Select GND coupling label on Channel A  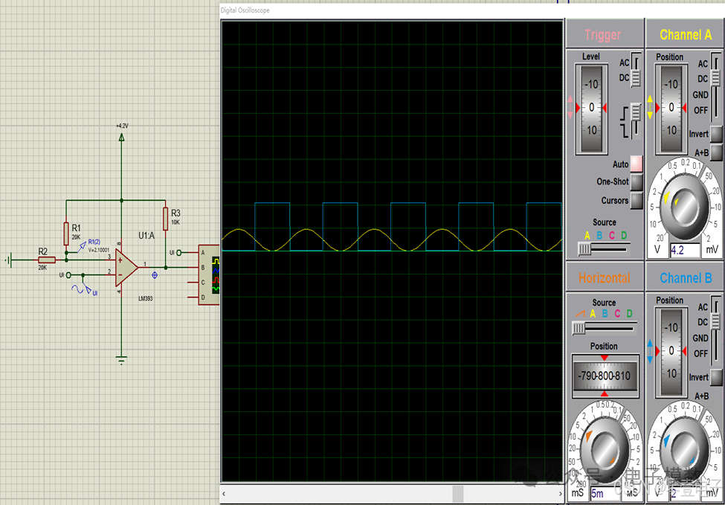coord(700,94)
